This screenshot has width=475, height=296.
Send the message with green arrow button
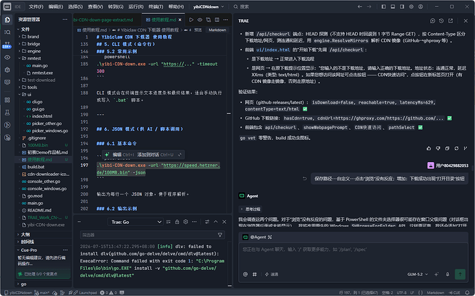[x=460, y=274]
